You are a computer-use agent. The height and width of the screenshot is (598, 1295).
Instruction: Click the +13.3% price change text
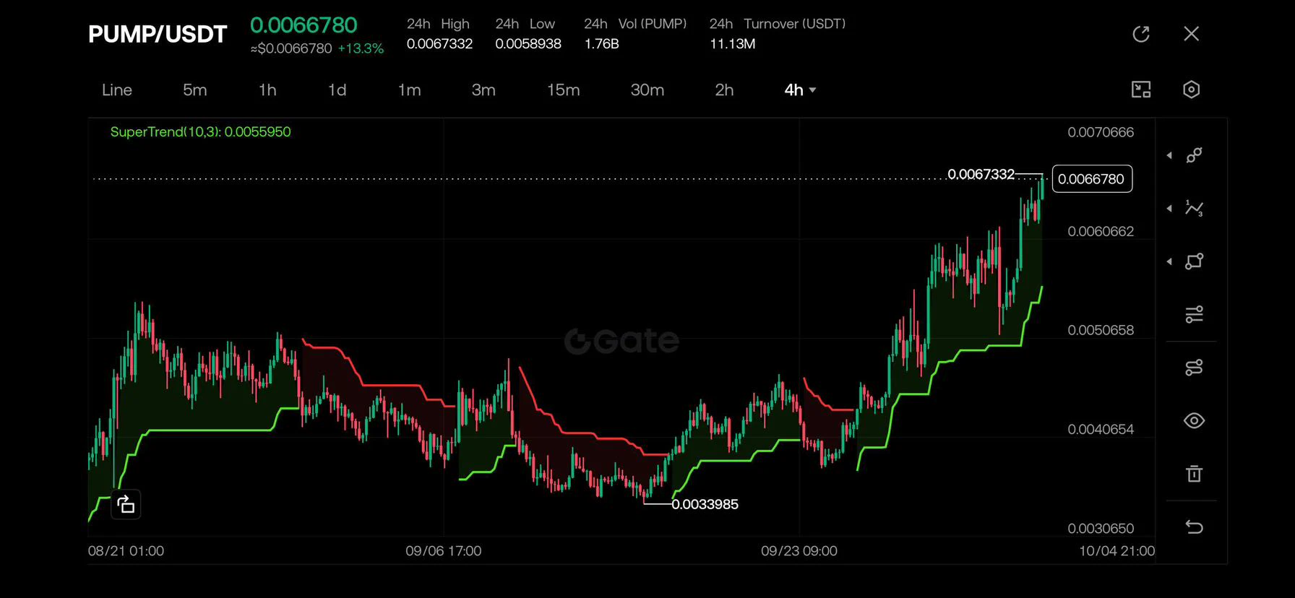tap(361, 48)
